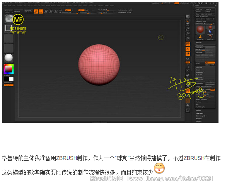The image size is (227, 185).
Task: Expand the Layers section
Action: (x=198, y=111)
